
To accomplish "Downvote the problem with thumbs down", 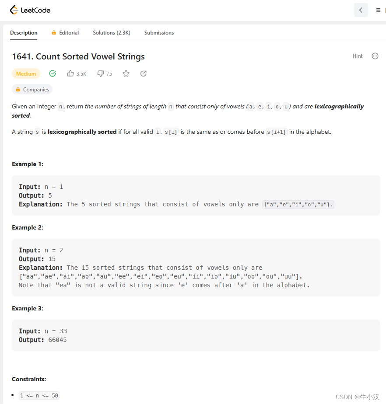I will 100,73.
